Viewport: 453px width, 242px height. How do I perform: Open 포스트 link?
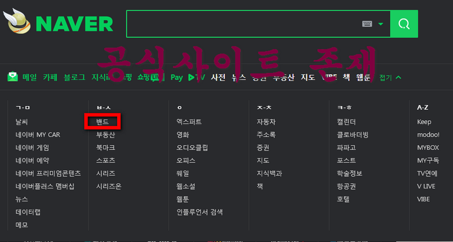pos(347,160)
